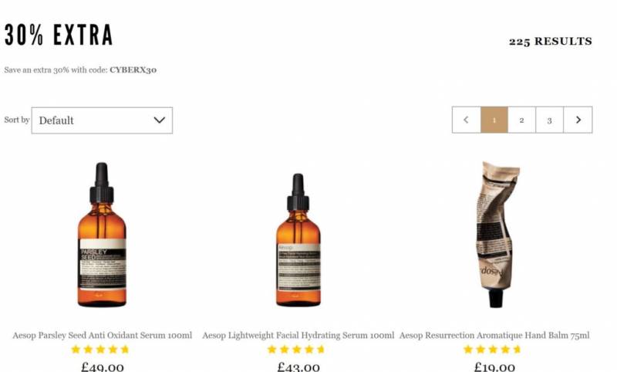Click the Aesop Resurrection Aromatique Hand Balm title
The height and width of the screenshot is (372, 617).
pos(494,336)
